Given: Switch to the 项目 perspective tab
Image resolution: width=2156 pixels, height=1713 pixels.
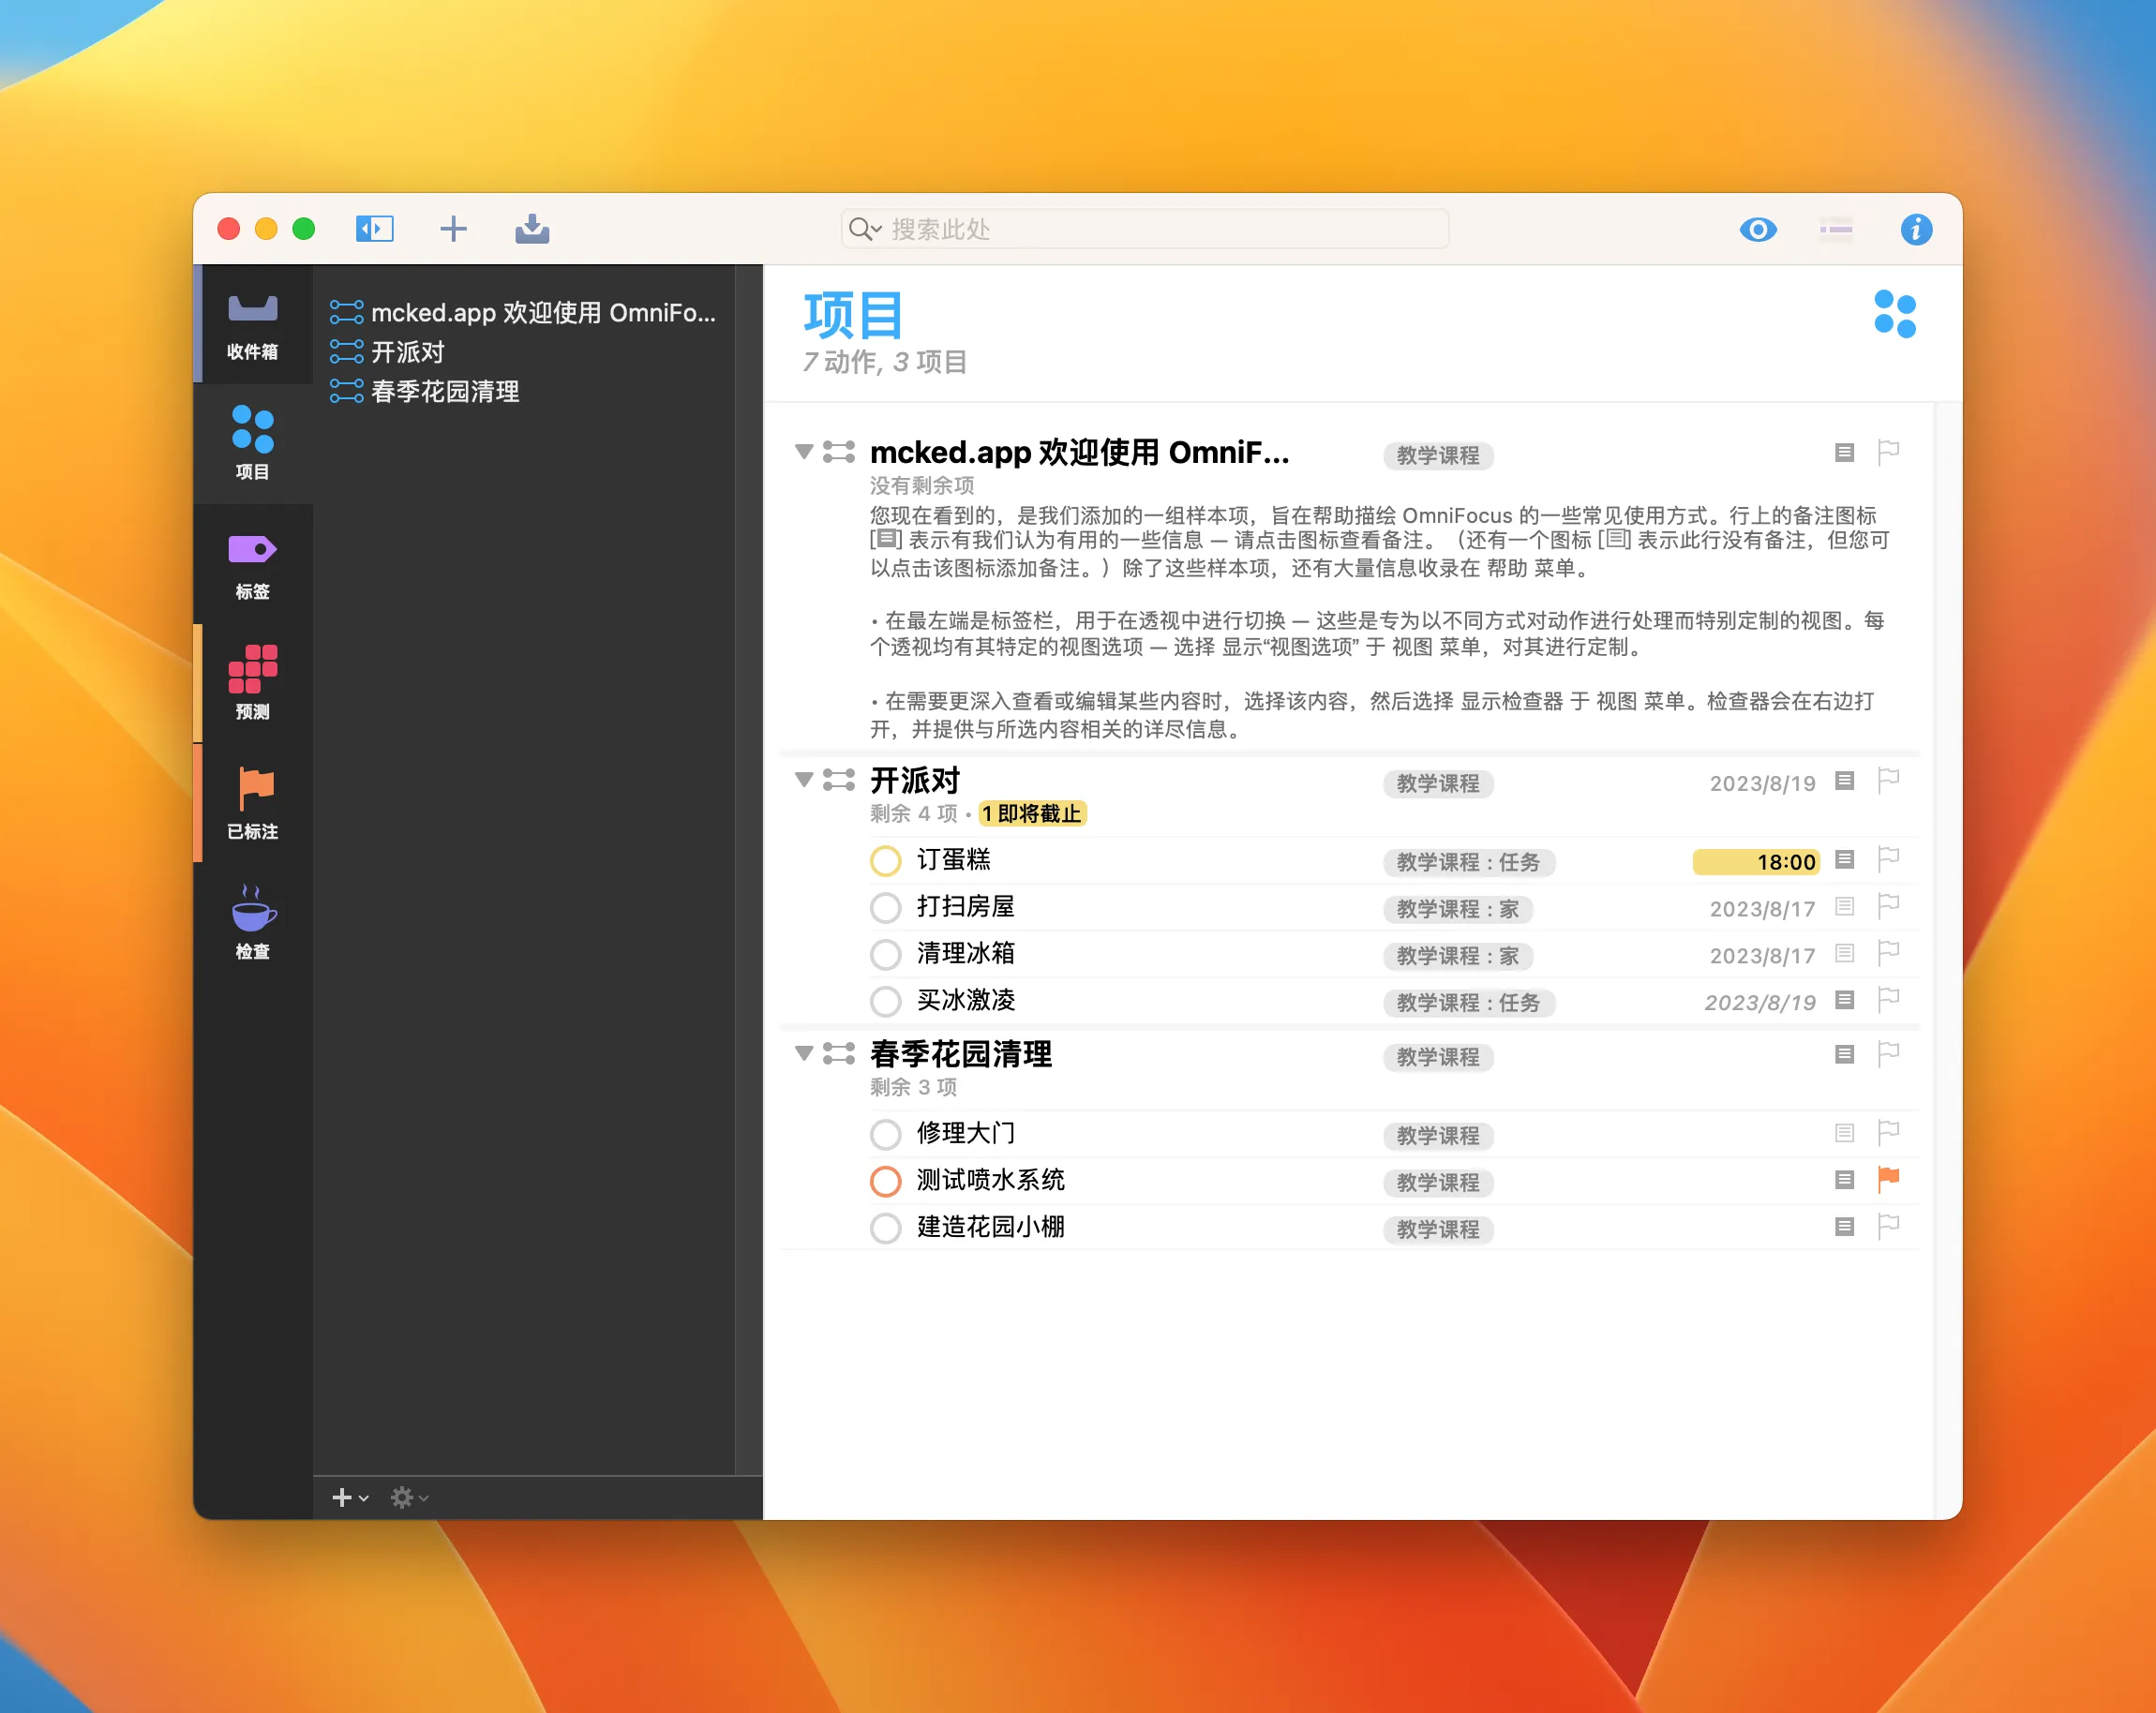Looking at the screenshot, I should coord(252,442).
